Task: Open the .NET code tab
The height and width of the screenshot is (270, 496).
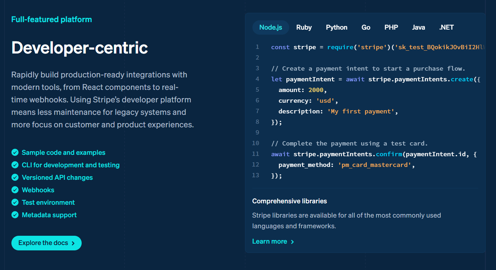Action: (446, 27)
